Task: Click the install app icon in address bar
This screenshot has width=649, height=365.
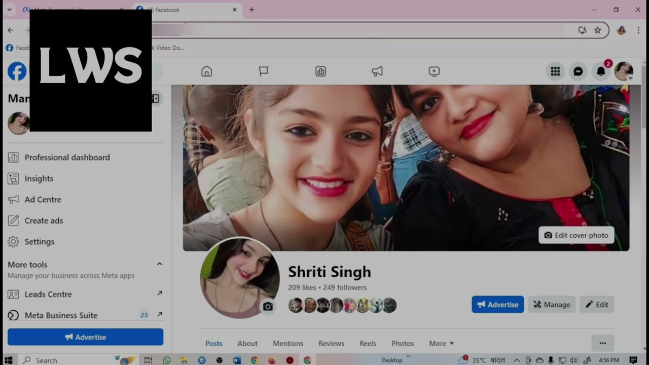Action: [582, 30]
